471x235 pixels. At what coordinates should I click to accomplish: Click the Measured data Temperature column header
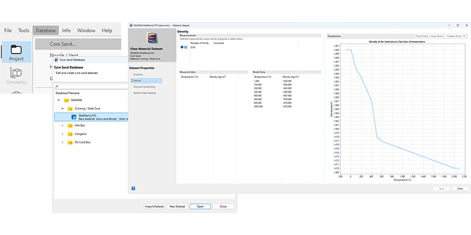190,77
